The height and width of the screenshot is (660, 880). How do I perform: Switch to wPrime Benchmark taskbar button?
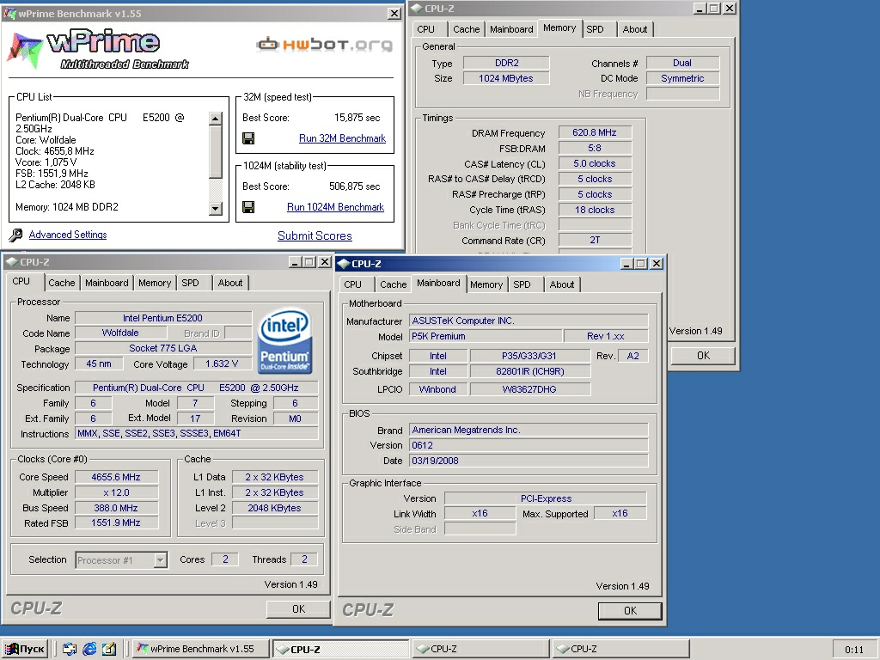tap(201, 649)
